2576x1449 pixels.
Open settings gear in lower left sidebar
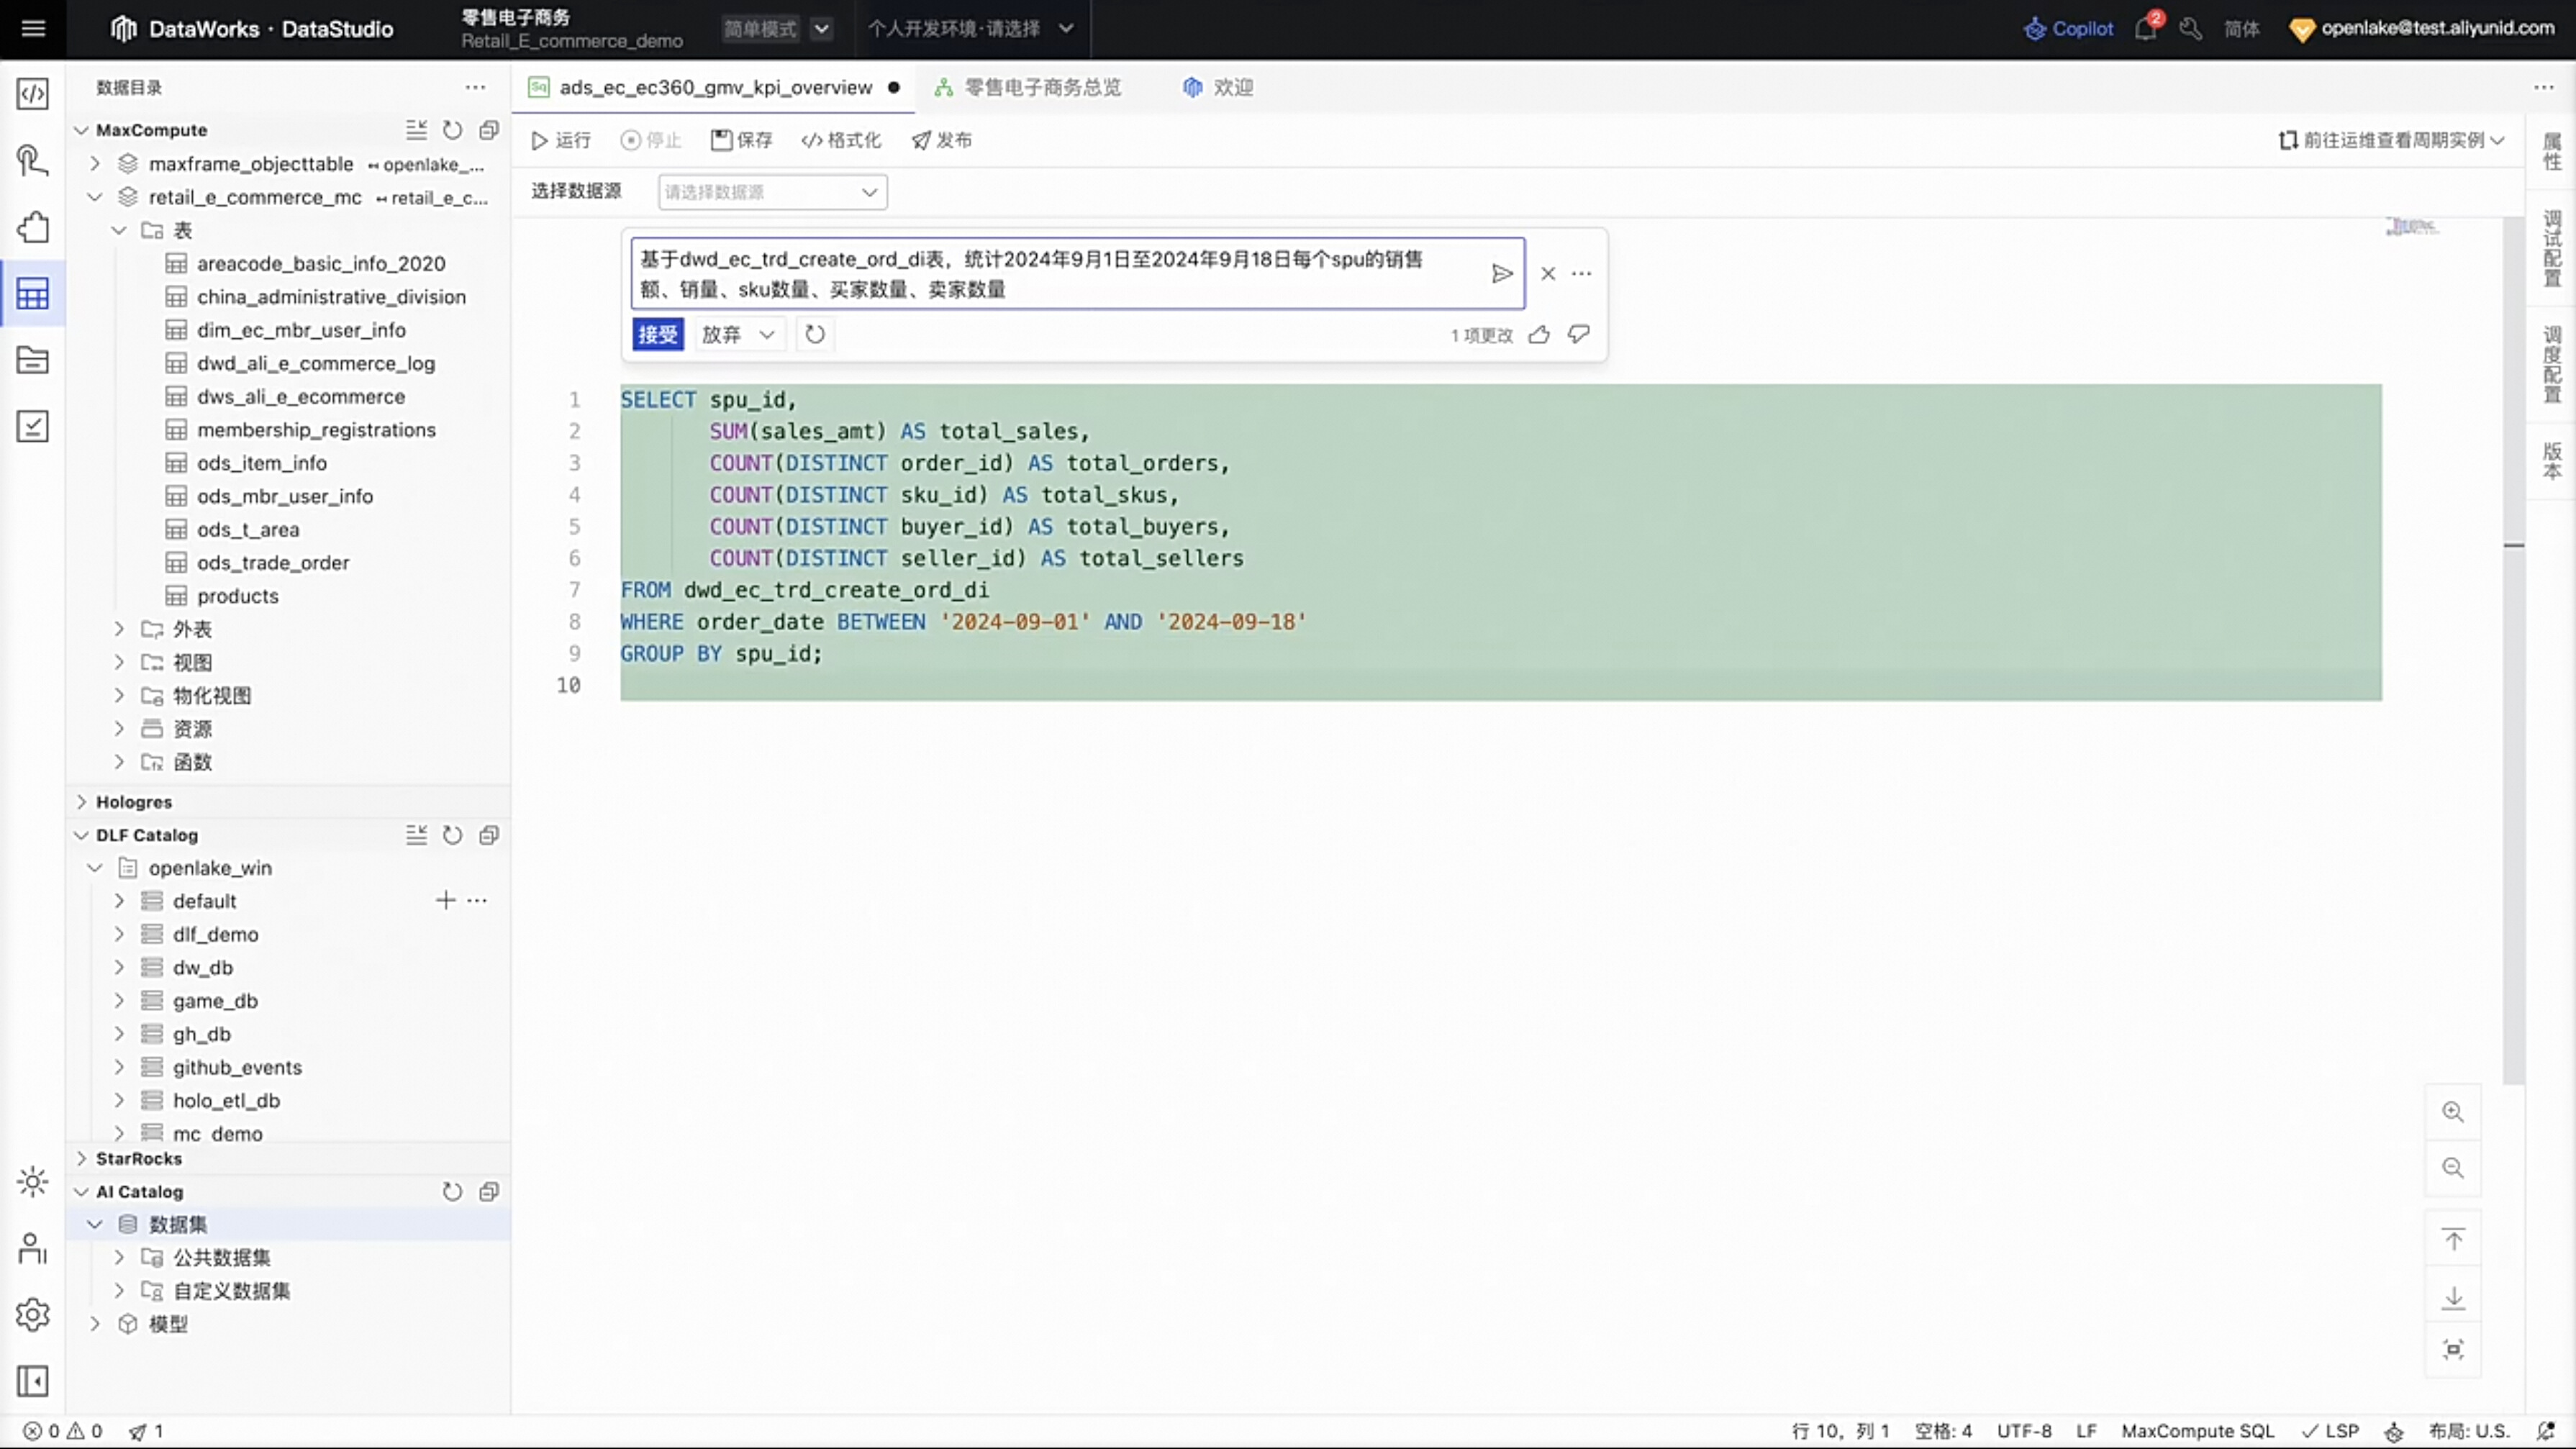(33, 1314)
